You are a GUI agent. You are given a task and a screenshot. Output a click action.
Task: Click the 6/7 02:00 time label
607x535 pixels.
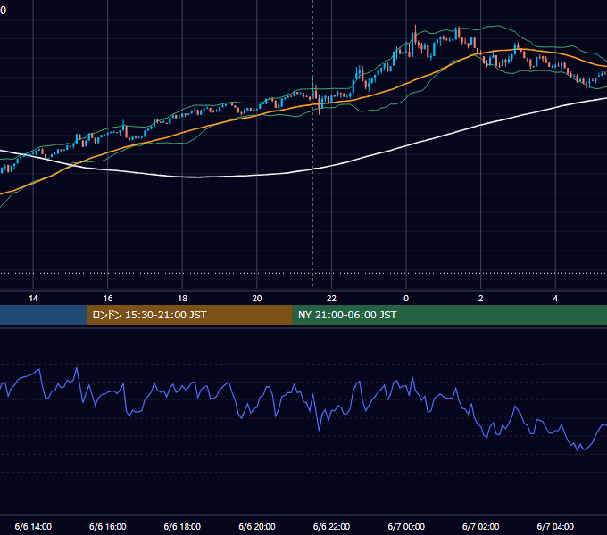[481, 526]
